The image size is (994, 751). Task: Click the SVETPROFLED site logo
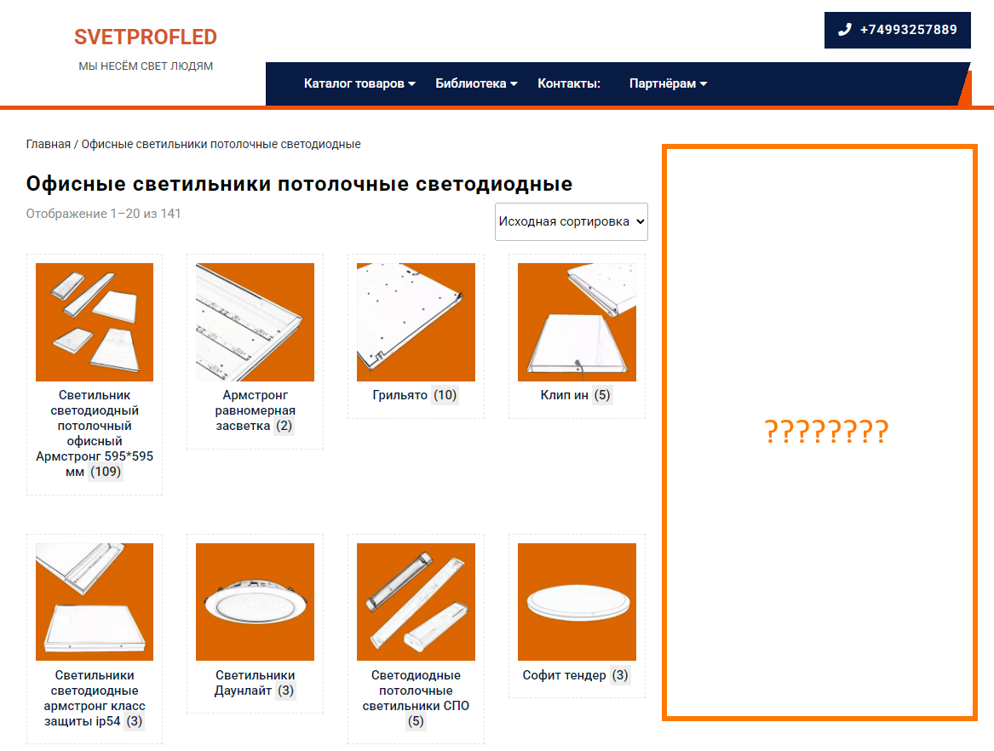[145, 37]
